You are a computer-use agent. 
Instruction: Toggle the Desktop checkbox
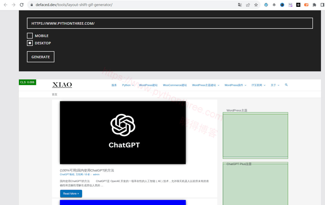(30, 43)
